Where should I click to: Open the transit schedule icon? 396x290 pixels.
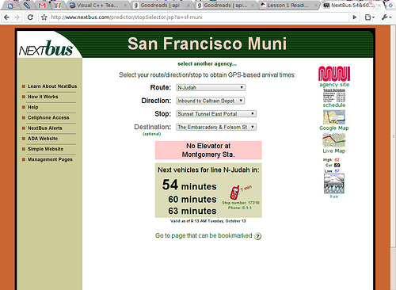click(334, 96)
